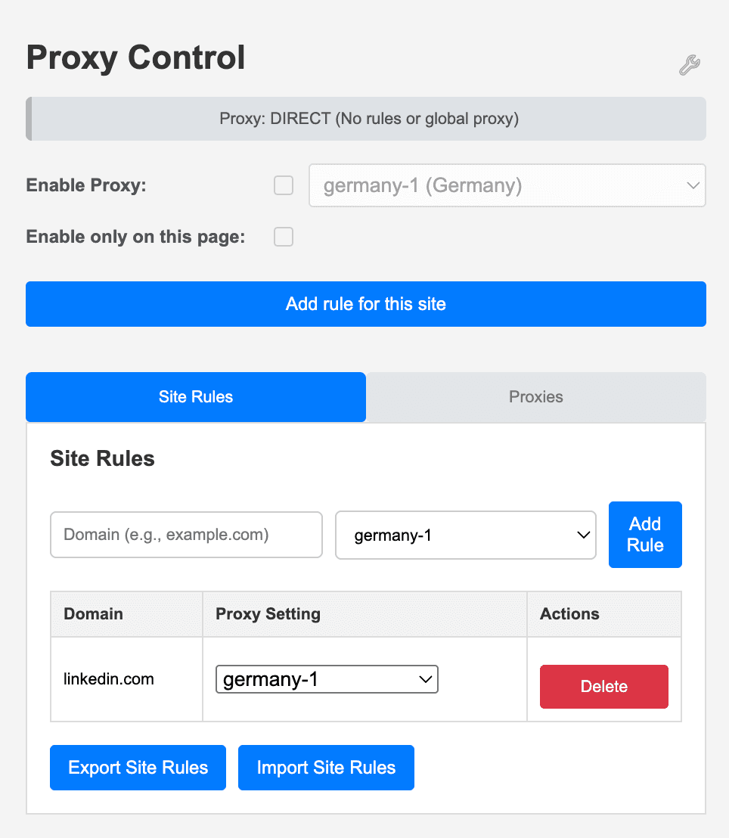Select the Site Rules tab
Screen dimensions: 729x838
[x=195, y=396]
